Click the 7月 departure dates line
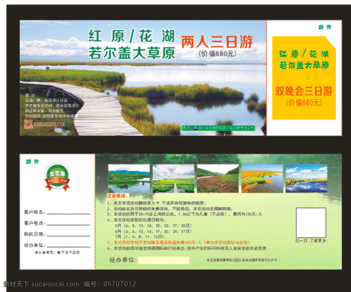351x292 pixels. pyautogui.click(x=140, y=237)
